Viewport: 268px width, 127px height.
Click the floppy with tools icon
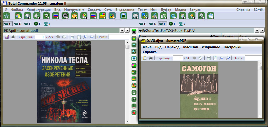(145, 16)
